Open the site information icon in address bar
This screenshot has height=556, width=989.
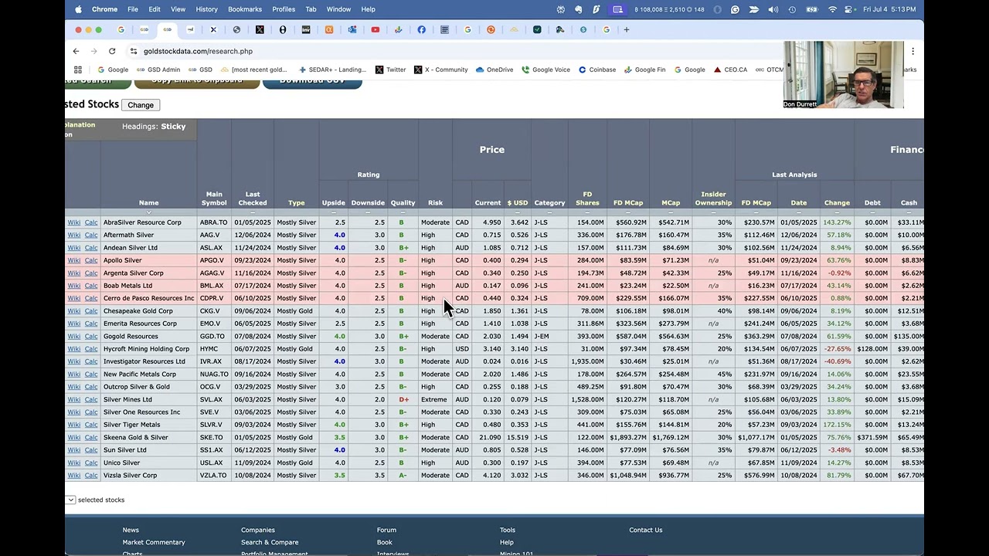tap(134, 51)
